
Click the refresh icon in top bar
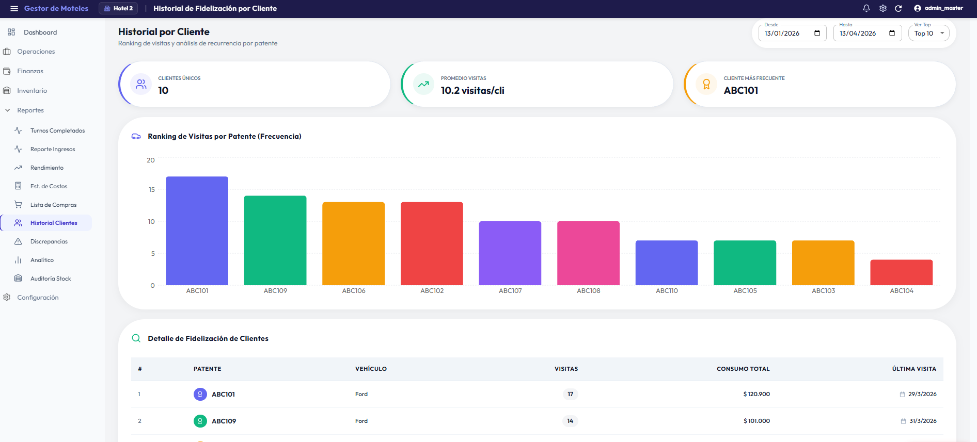899,8
